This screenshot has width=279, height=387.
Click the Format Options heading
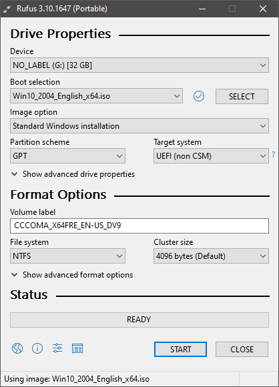click(x=58, y=195)
